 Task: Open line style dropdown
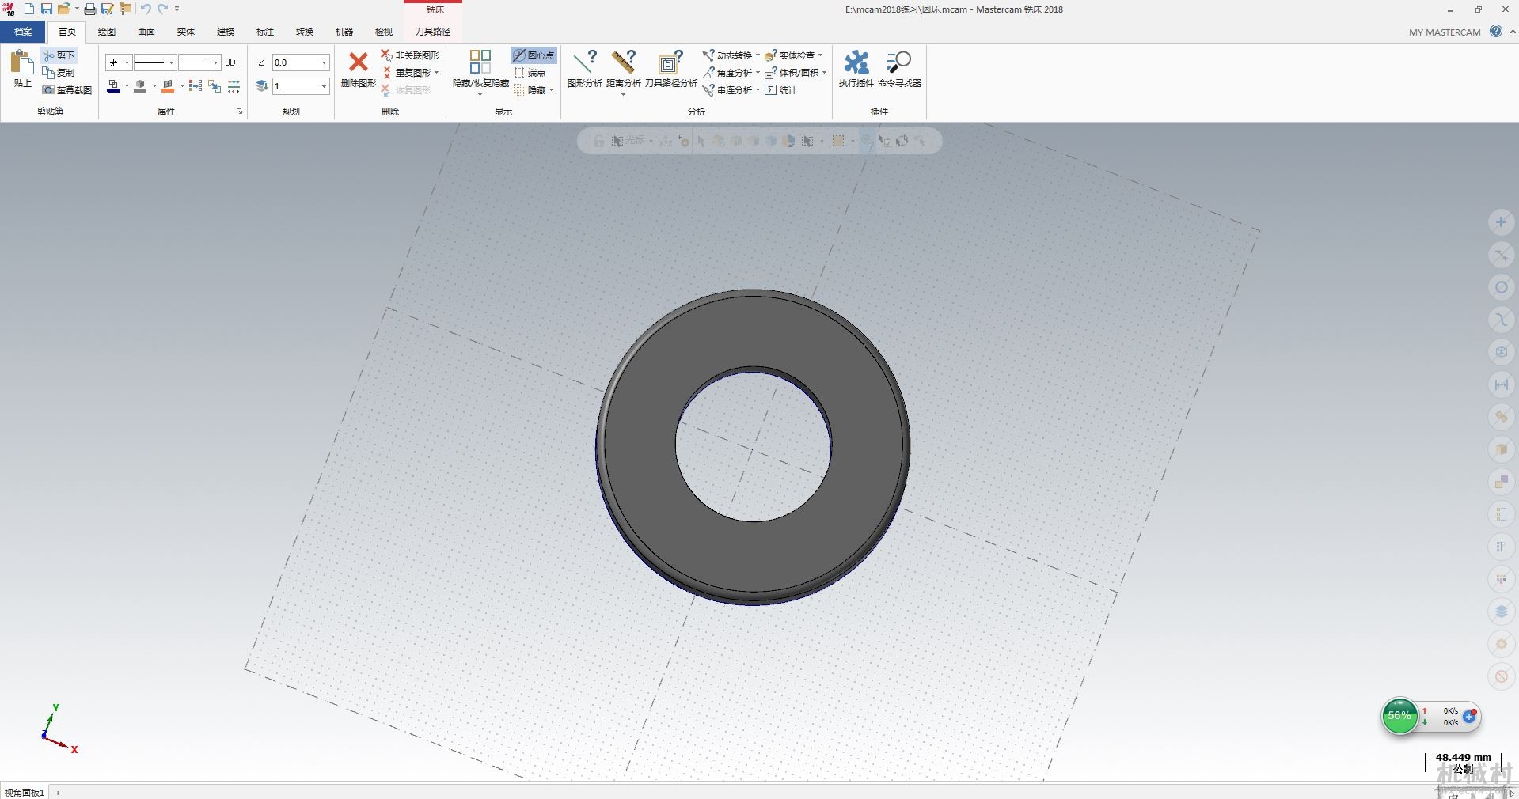[x=171, y=62]
